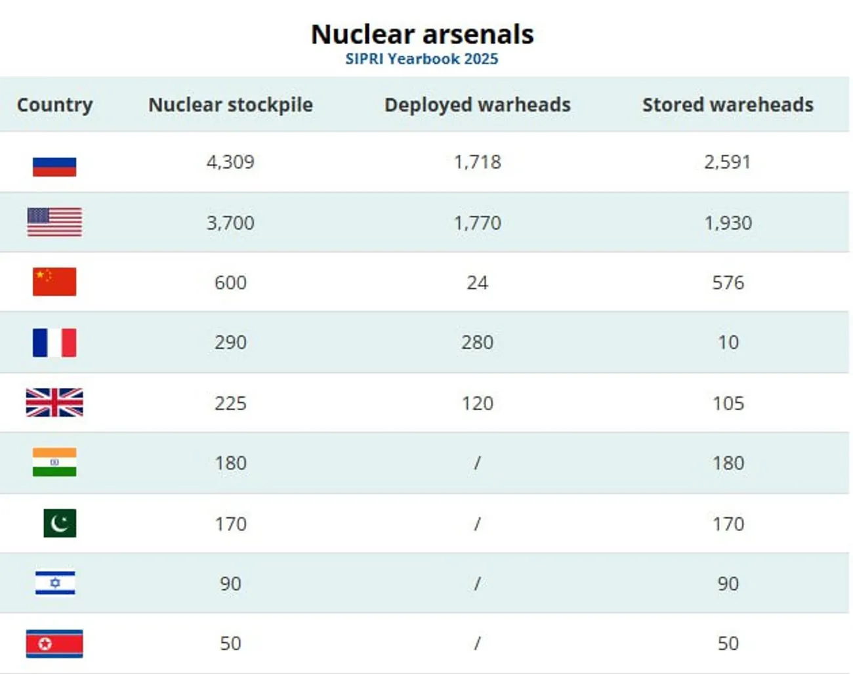Image resolution: width=853 pixels, height=674 pixels.
Task: Click the Stored wareheads column header
Action: click(728, 105)
